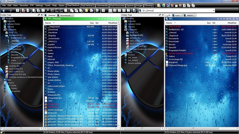This screenshot has height=134, width=239.
Task: Click the printer icon in the toolbar
Action: point(91,10)
